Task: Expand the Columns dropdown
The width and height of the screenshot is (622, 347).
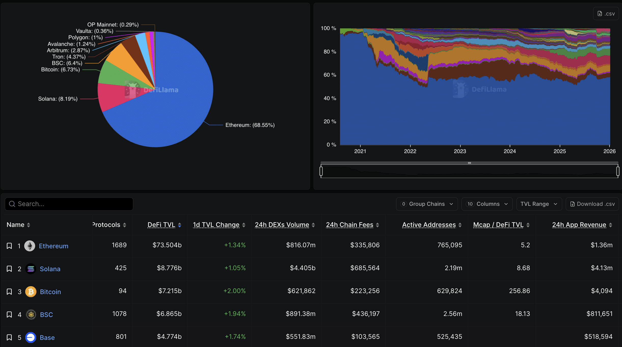Action: (487, 204)
